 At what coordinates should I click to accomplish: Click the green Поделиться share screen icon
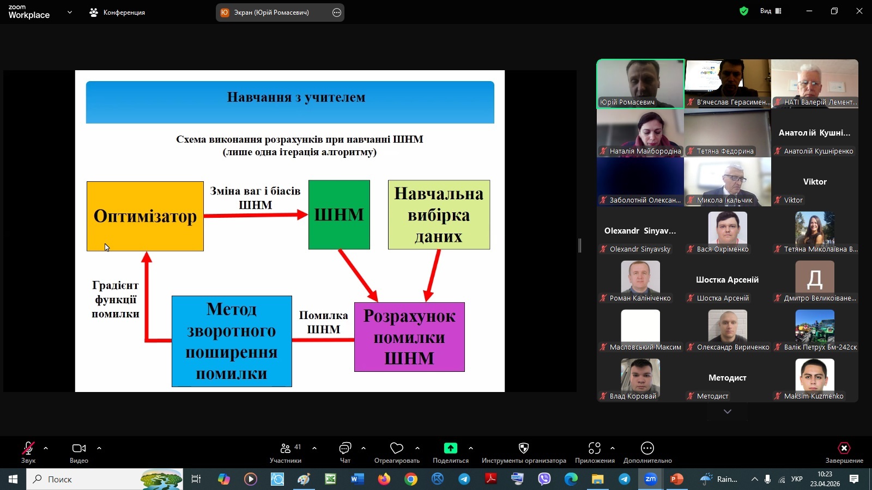450,449
